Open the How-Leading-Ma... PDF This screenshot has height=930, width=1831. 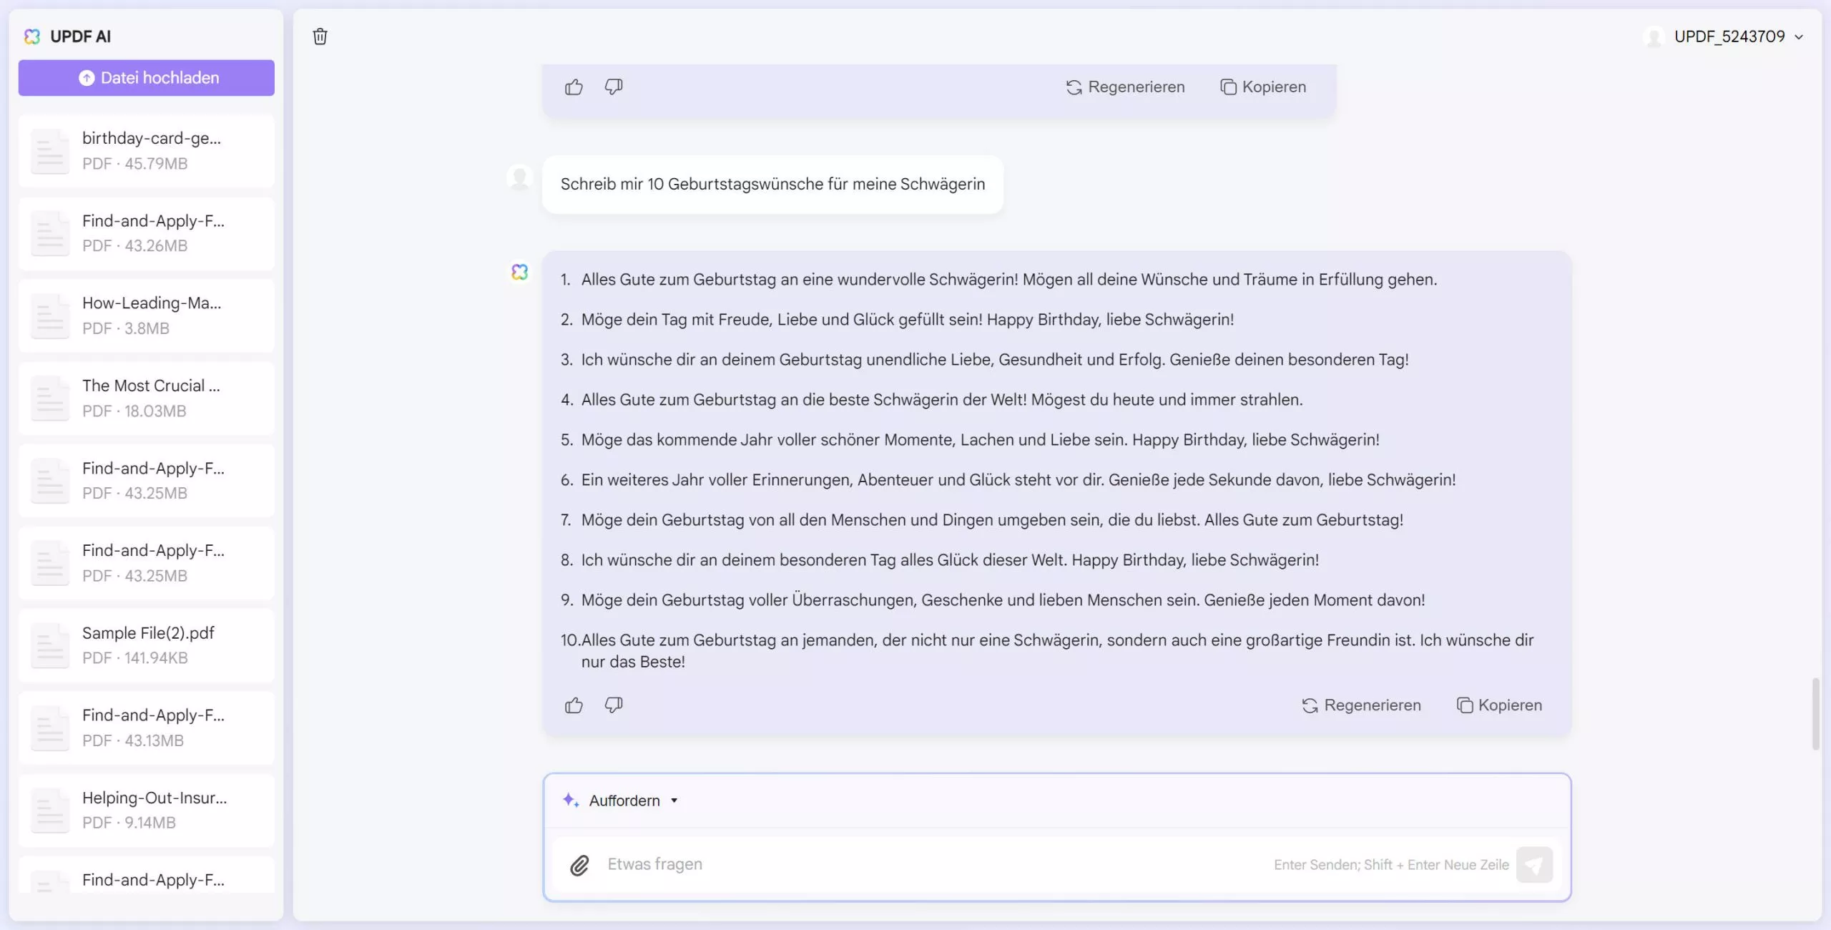coord(147,315)
